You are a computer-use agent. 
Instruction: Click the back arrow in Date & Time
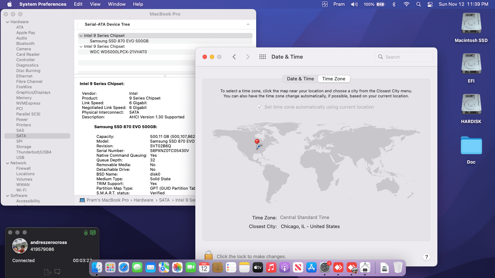click(234, 57)
